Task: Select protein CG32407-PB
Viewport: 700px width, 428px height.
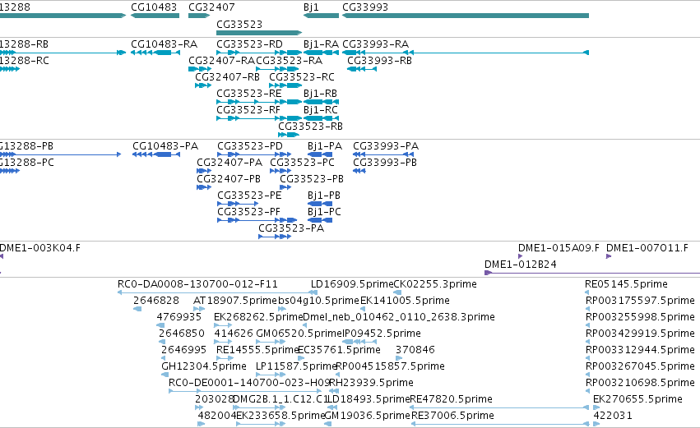Action: [204, 187]
